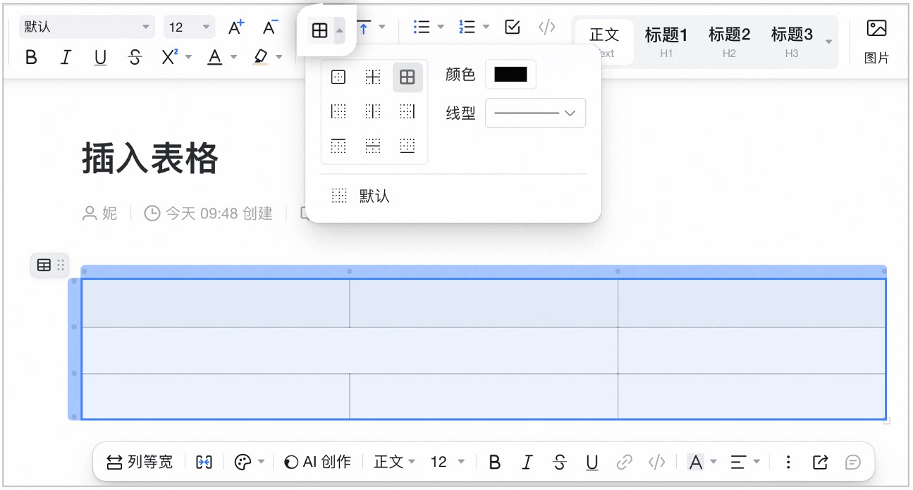Toggle italic in the bottom floating toolbar
The height and width of the screenshot is (490, 913).
click(527, 462)
